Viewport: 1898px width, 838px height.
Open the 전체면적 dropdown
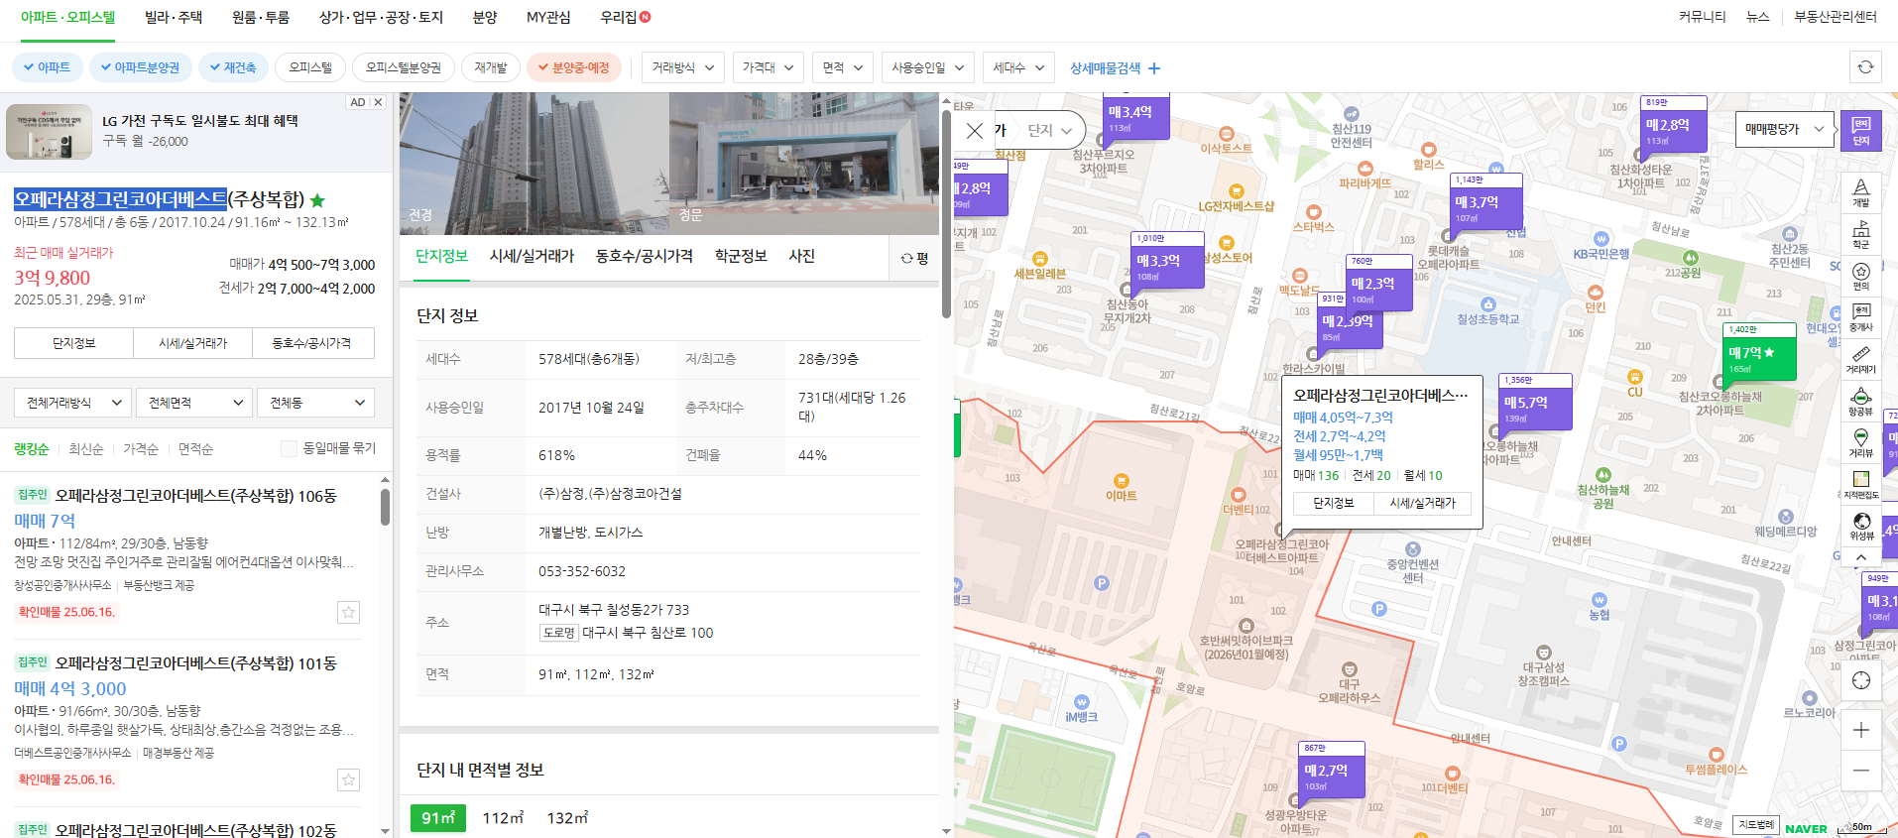point(194,403)
